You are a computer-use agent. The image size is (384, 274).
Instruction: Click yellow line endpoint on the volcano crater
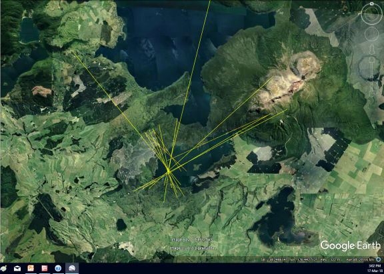point(273,77)
